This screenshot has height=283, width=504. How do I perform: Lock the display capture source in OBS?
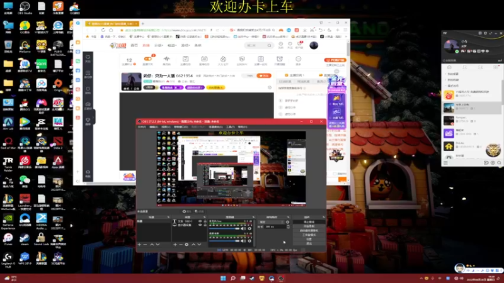click(x=205, y=225)
